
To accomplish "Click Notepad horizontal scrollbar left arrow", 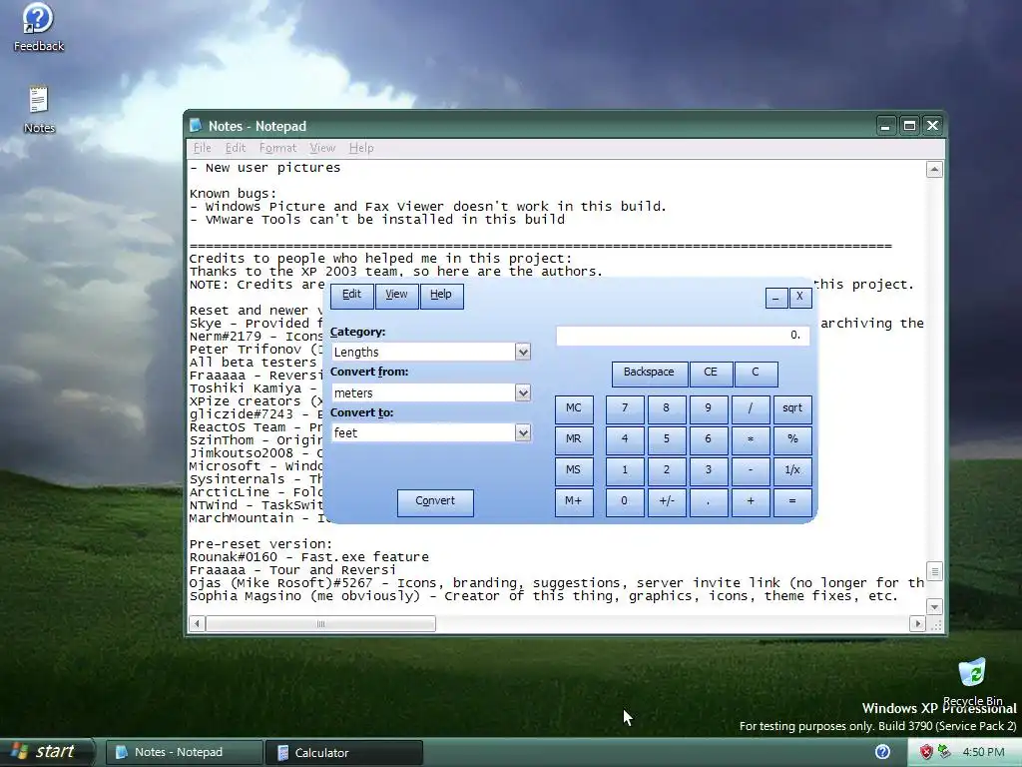I will (197, 624).
